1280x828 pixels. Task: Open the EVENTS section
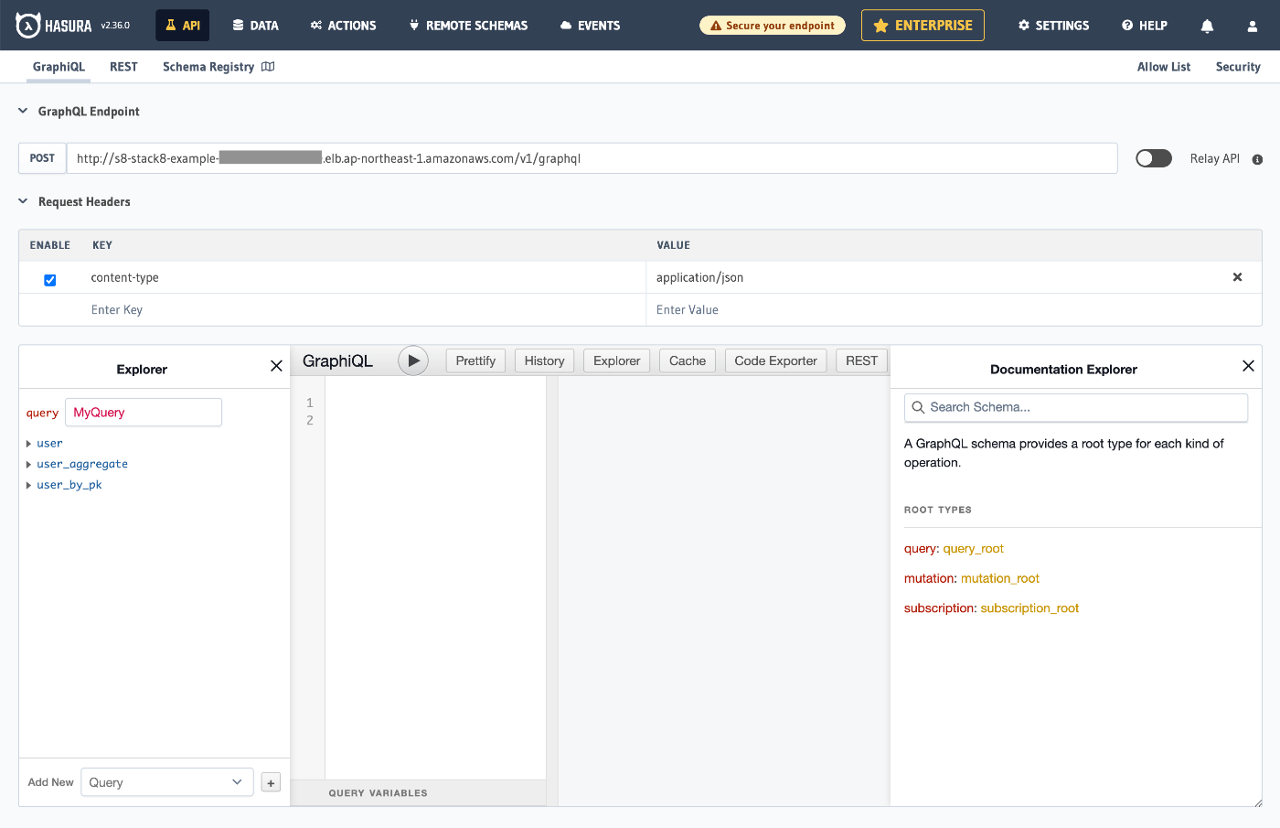pos(590,26)
